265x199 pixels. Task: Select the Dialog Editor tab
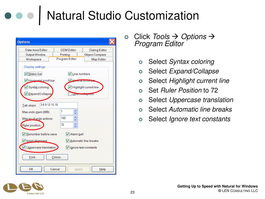[x=98, y=50]
